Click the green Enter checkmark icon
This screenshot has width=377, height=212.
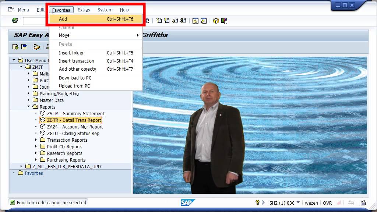(x=15, y=21)
